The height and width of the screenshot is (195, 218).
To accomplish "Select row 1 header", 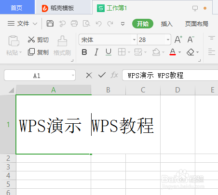I will click(x=8, y=125).
